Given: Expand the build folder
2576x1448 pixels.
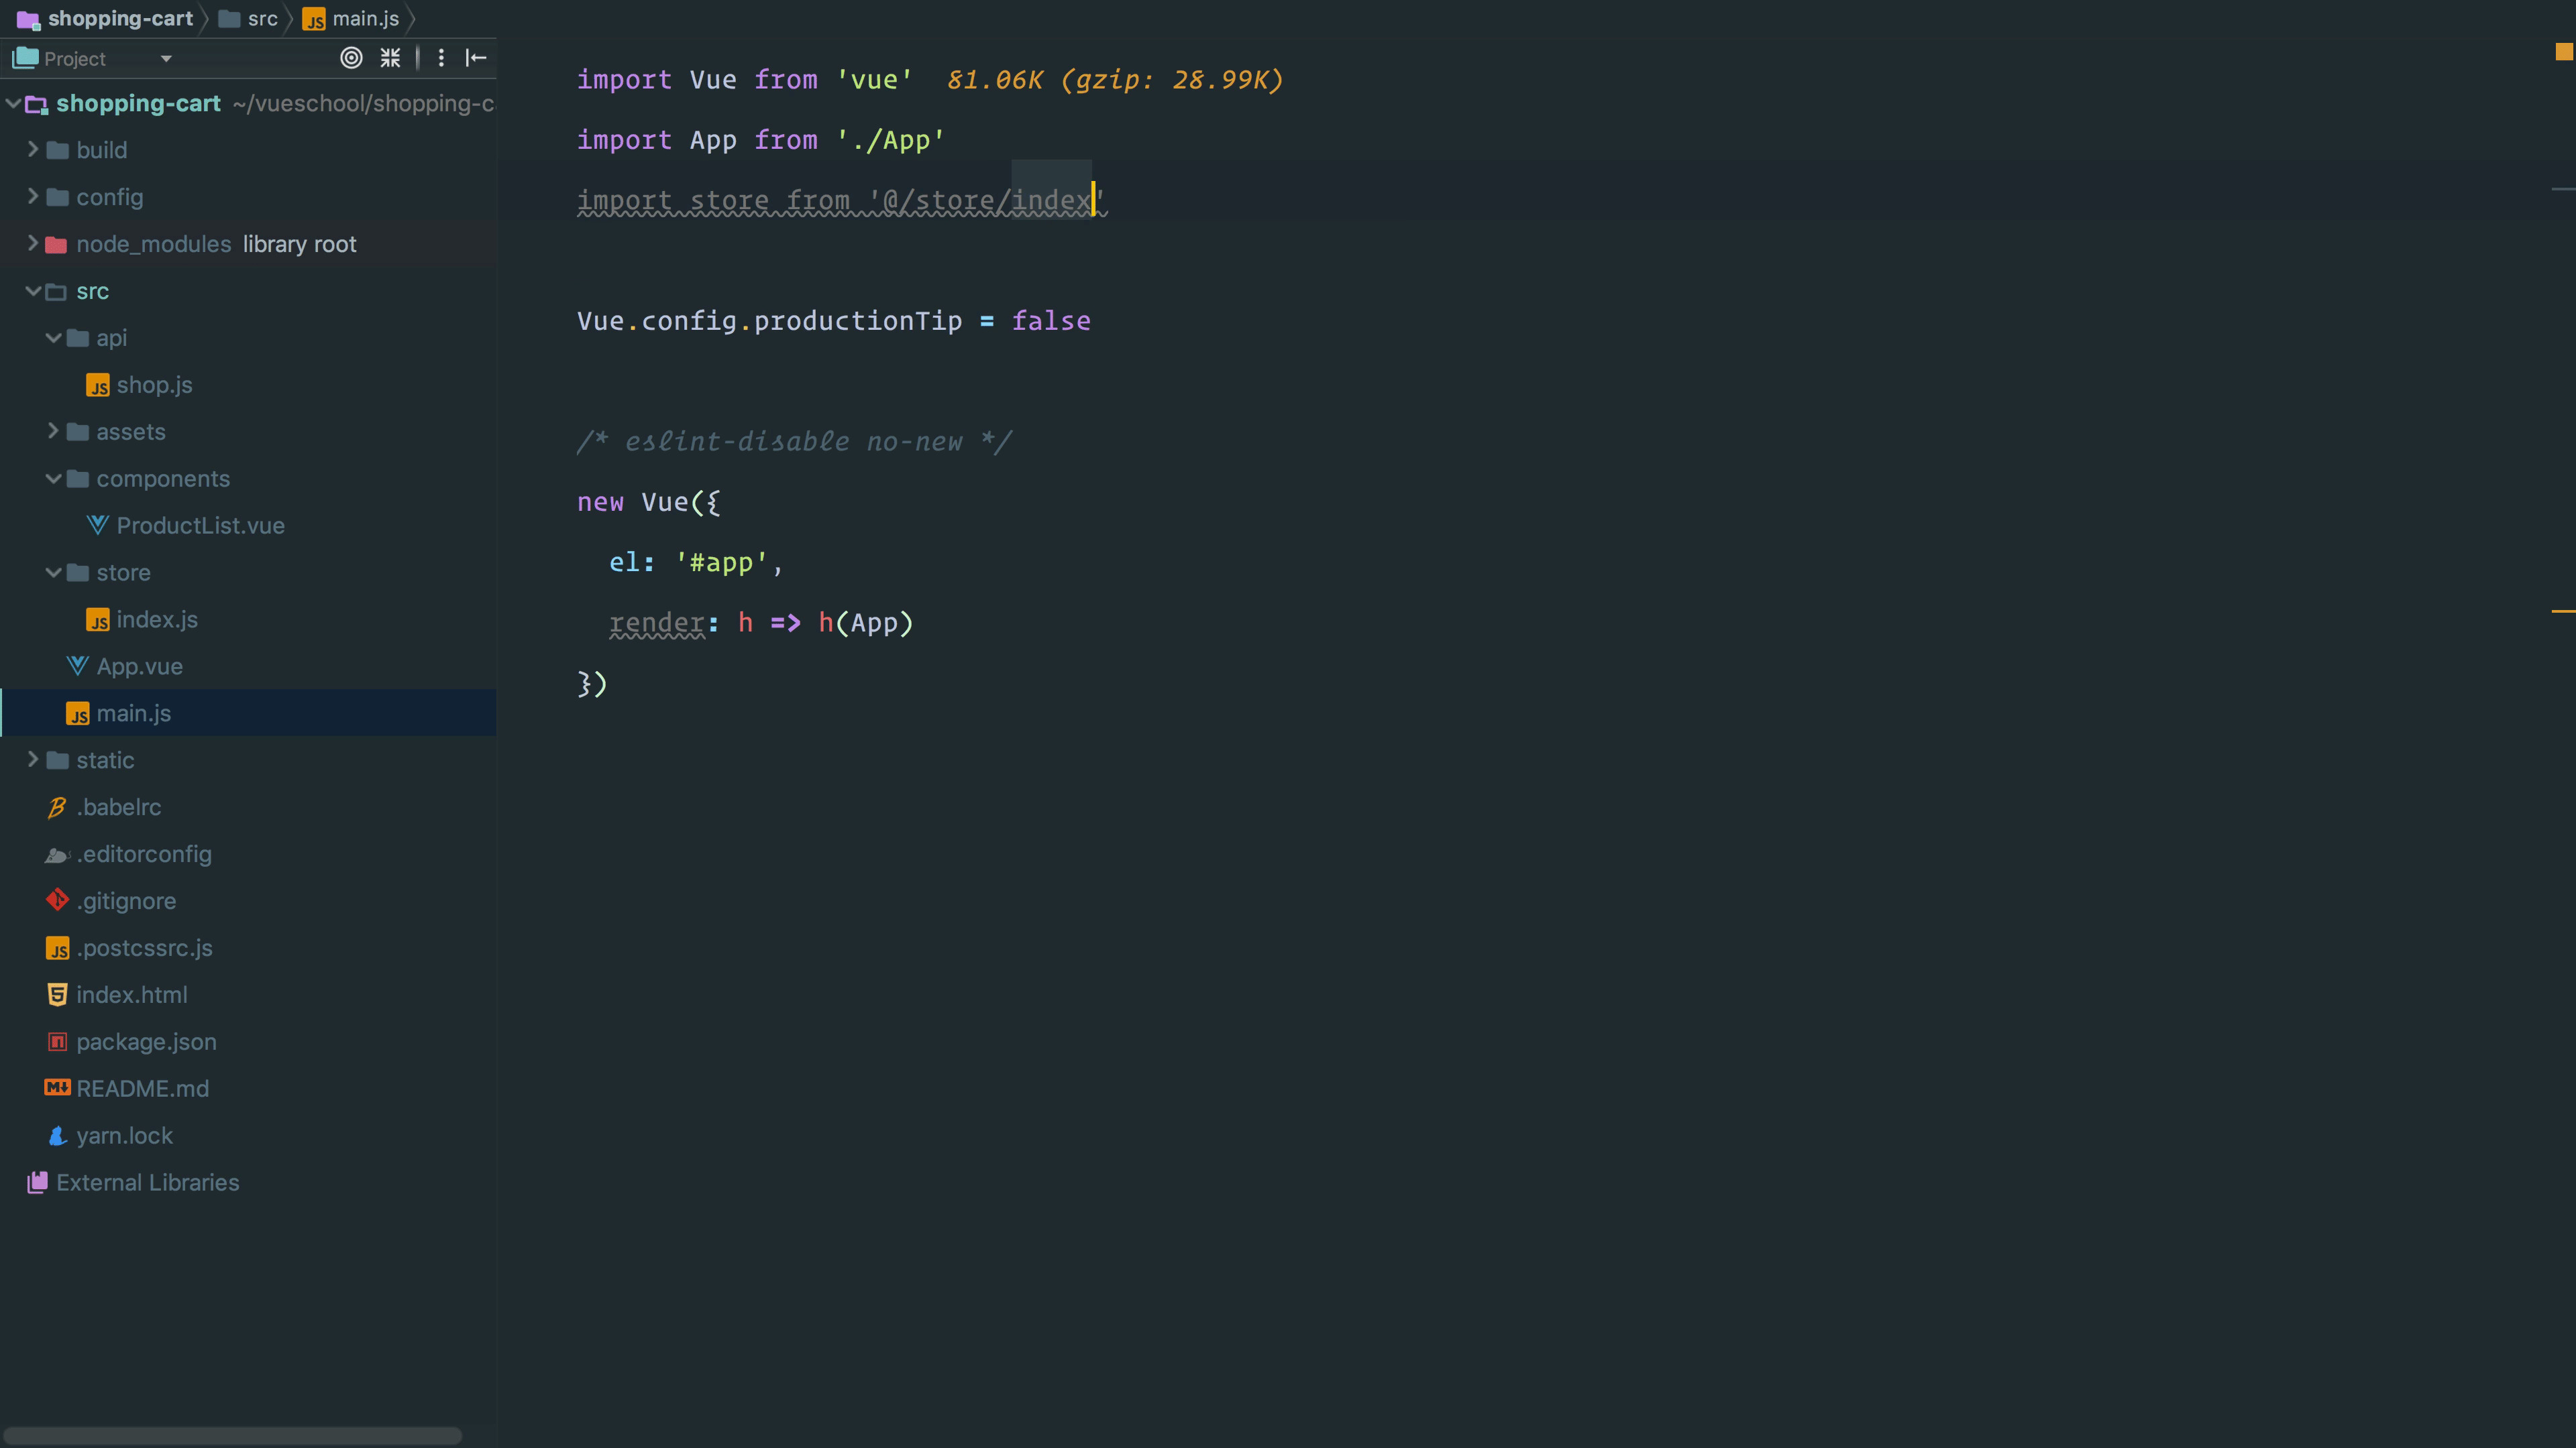Looking at the screenshot, I should (x=33, y=150).
